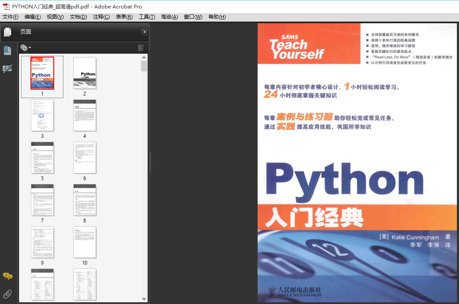
Task: Click the page number label 10
Action: 85,263
